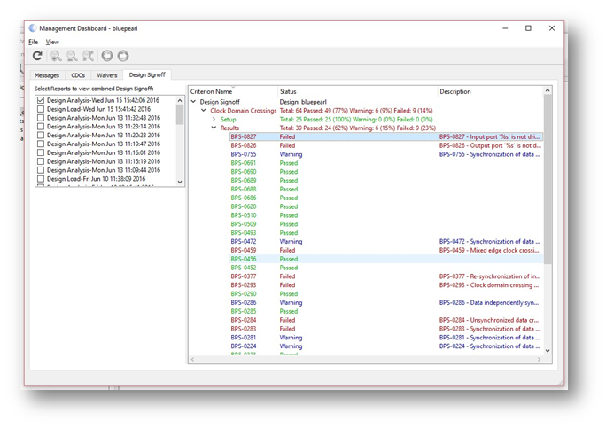Screen dimensions: 606x428
Task: Click the report list scrollbar thumb
Action: click(180, 114)
